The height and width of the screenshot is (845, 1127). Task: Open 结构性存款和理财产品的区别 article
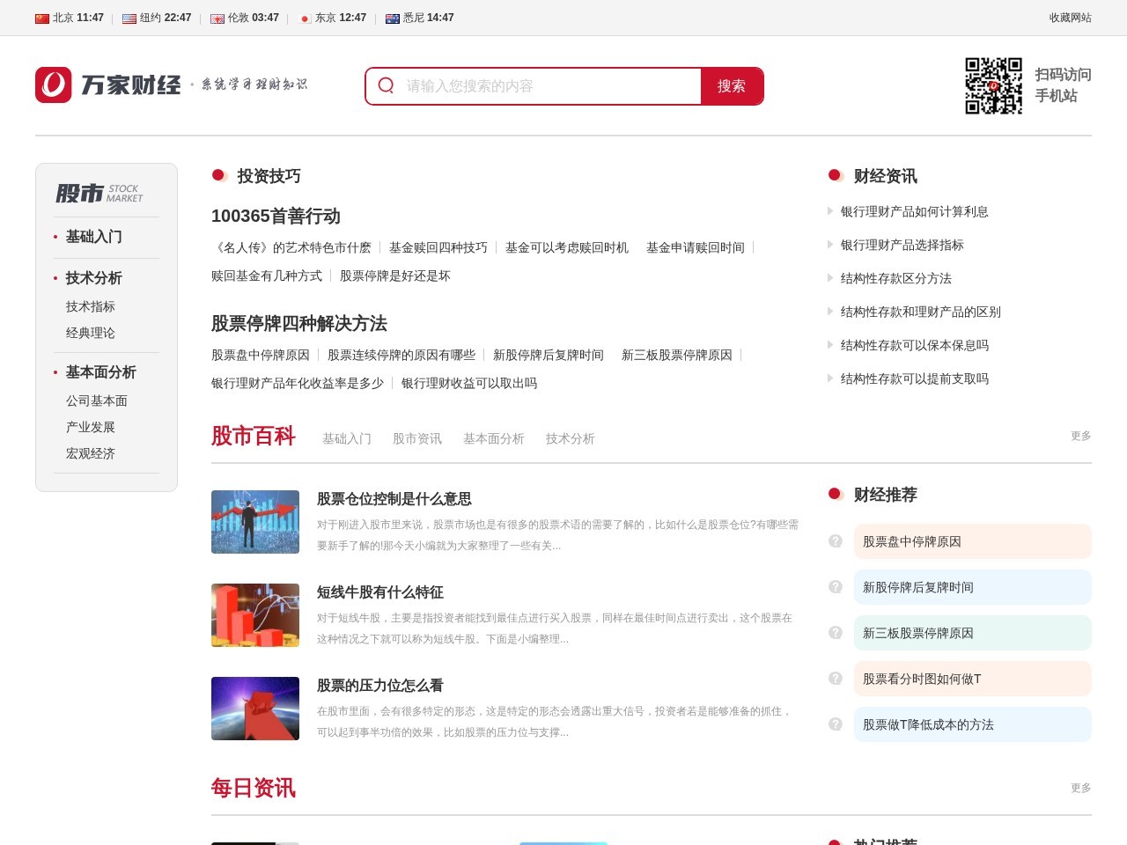tap(921, 312)
